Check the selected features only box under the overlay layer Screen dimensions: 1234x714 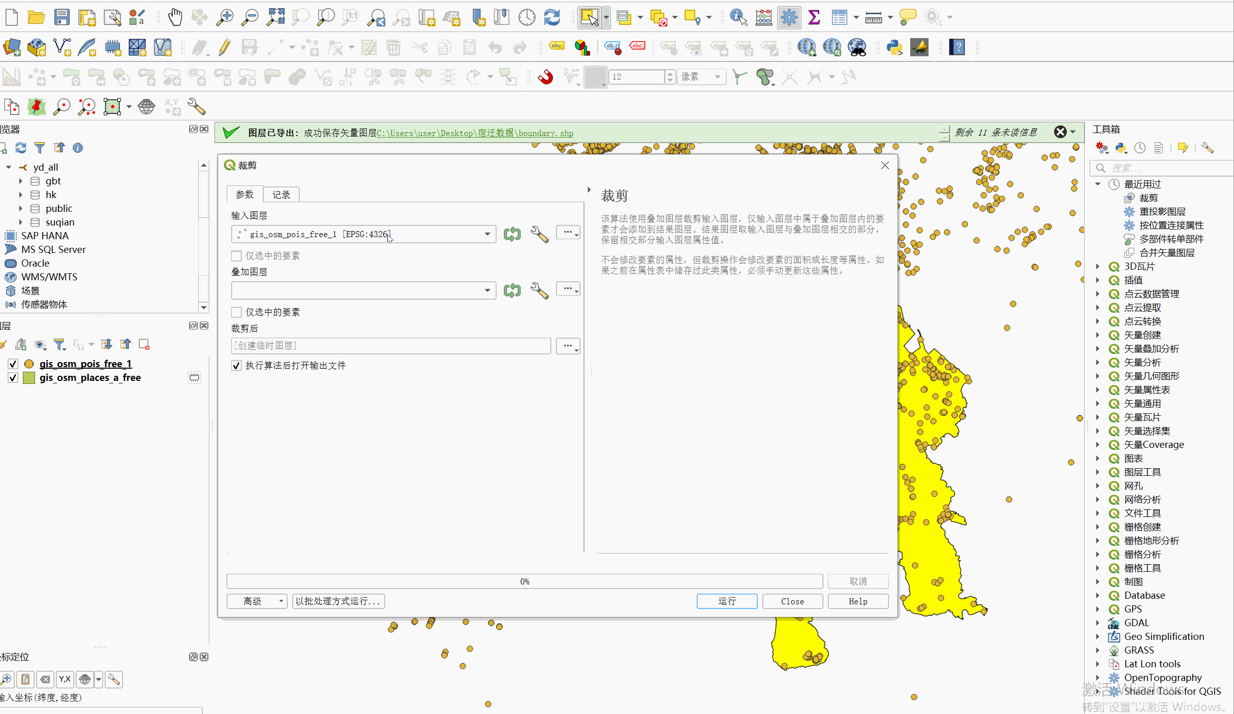tap(236, 312)
